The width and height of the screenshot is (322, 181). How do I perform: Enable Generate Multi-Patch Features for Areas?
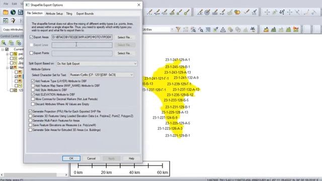pos(30,121)
